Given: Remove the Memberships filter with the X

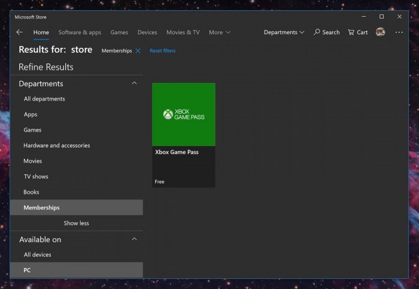Looking at the screenshot, I should [x=138, y=51].
